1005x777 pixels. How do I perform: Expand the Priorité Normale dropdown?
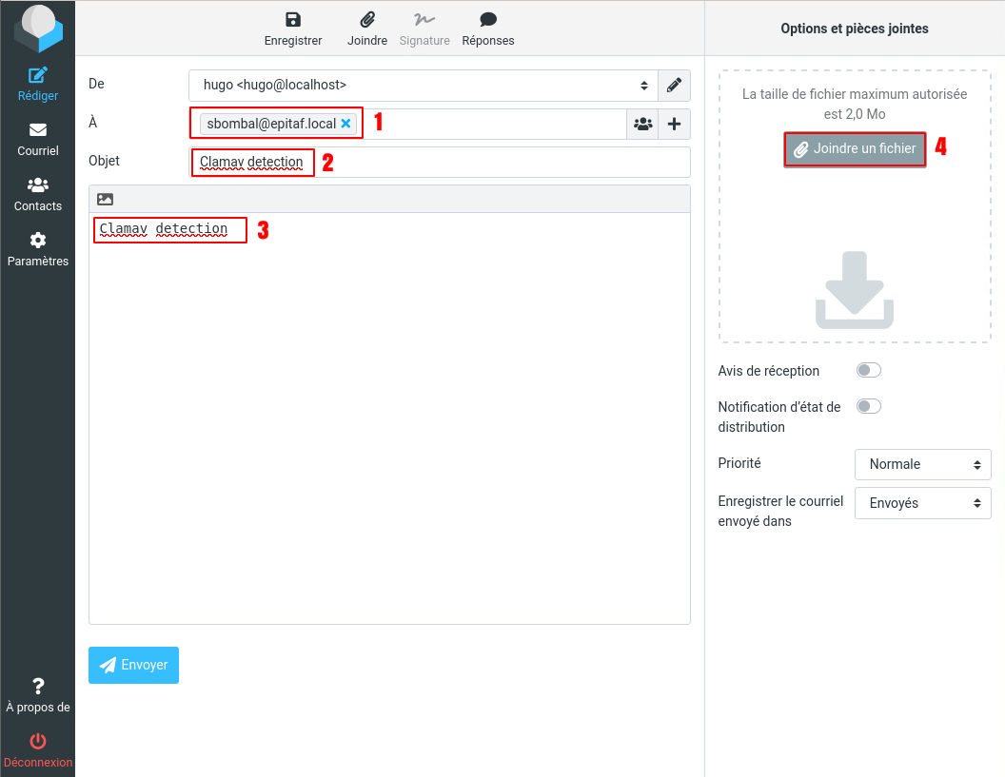click(x=923, y=464)
